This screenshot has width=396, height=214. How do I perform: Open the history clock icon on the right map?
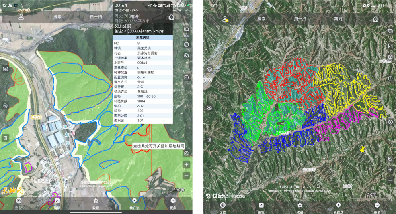pyautogui.click(x=390, y=122)
